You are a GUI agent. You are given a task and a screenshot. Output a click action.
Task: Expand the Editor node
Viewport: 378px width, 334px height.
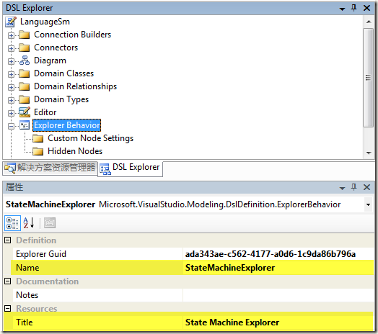point(11,113)
